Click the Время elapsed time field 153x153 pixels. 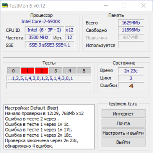(x=131, y=71)
